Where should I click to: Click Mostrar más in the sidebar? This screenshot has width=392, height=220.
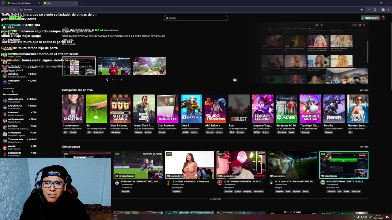(8, 89)
